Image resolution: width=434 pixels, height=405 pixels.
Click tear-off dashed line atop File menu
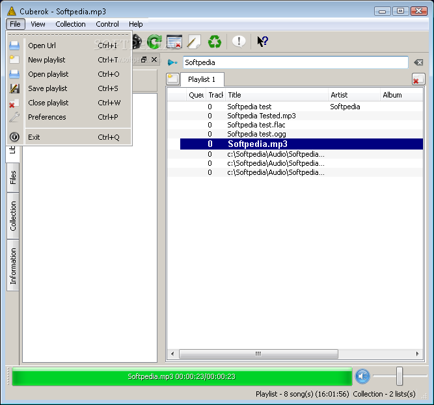(x=68, y=35)
